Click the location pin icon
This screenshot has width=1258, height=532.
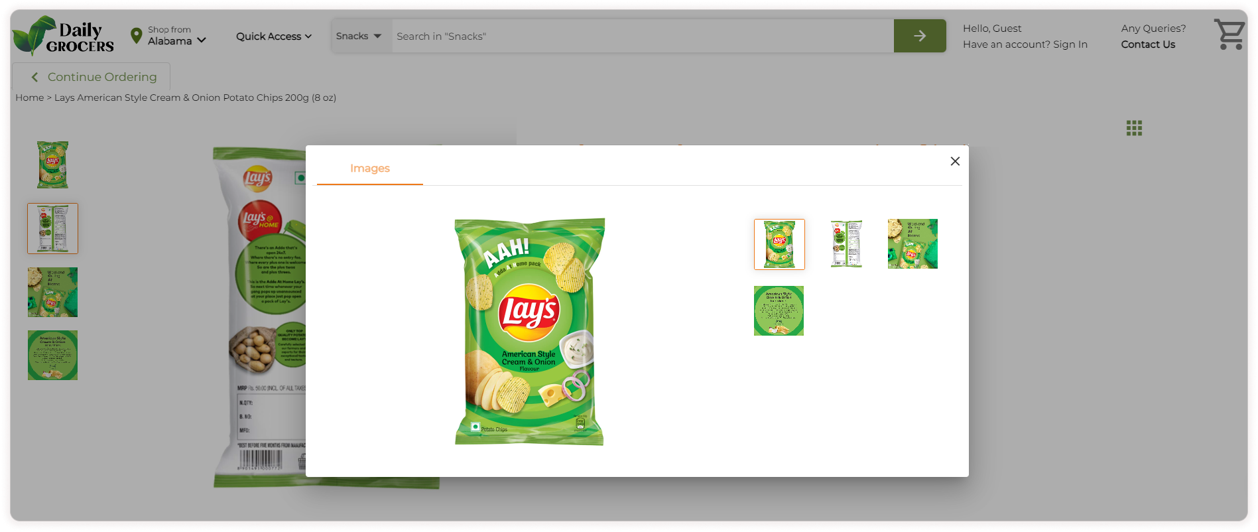[x=137, y=36]
